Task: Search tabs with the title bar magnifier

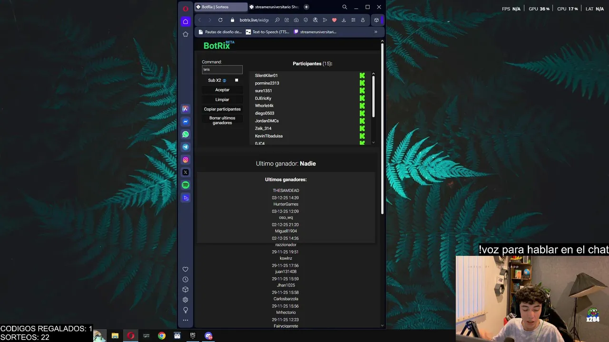Action: pyautogui.click(x=344, y=7)
